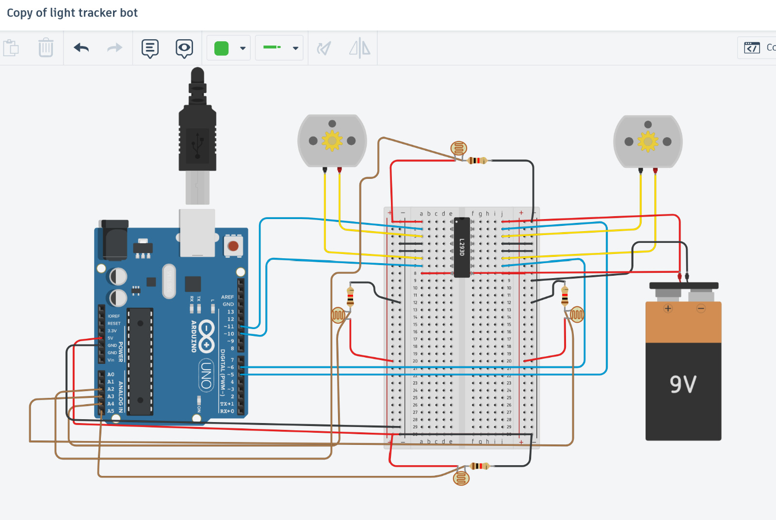776x520 pixels.
Task: Select the left DC motor
Action: [x=332, y=141]
